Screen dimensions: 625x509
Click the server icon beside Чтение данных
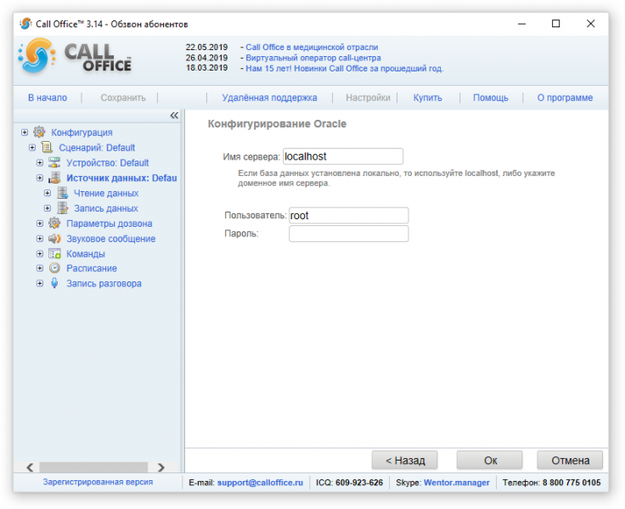tap(62, 193)
